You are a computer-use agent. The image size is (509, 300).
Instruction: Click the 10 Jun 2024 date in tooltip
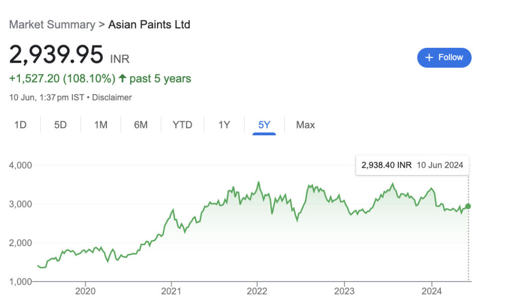[x=439, y=165]
